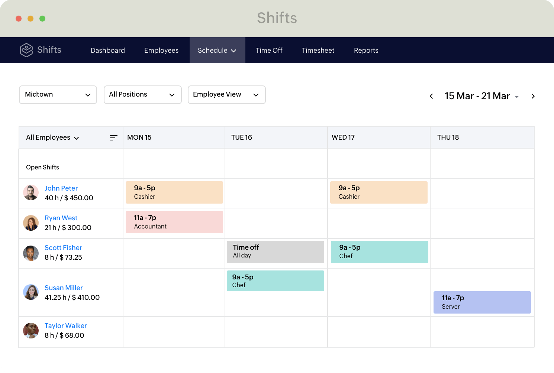This screenshot has height=373, width=554.
Task: Click Ryan West's avatar picture
Action: click(x=31, y=223)
